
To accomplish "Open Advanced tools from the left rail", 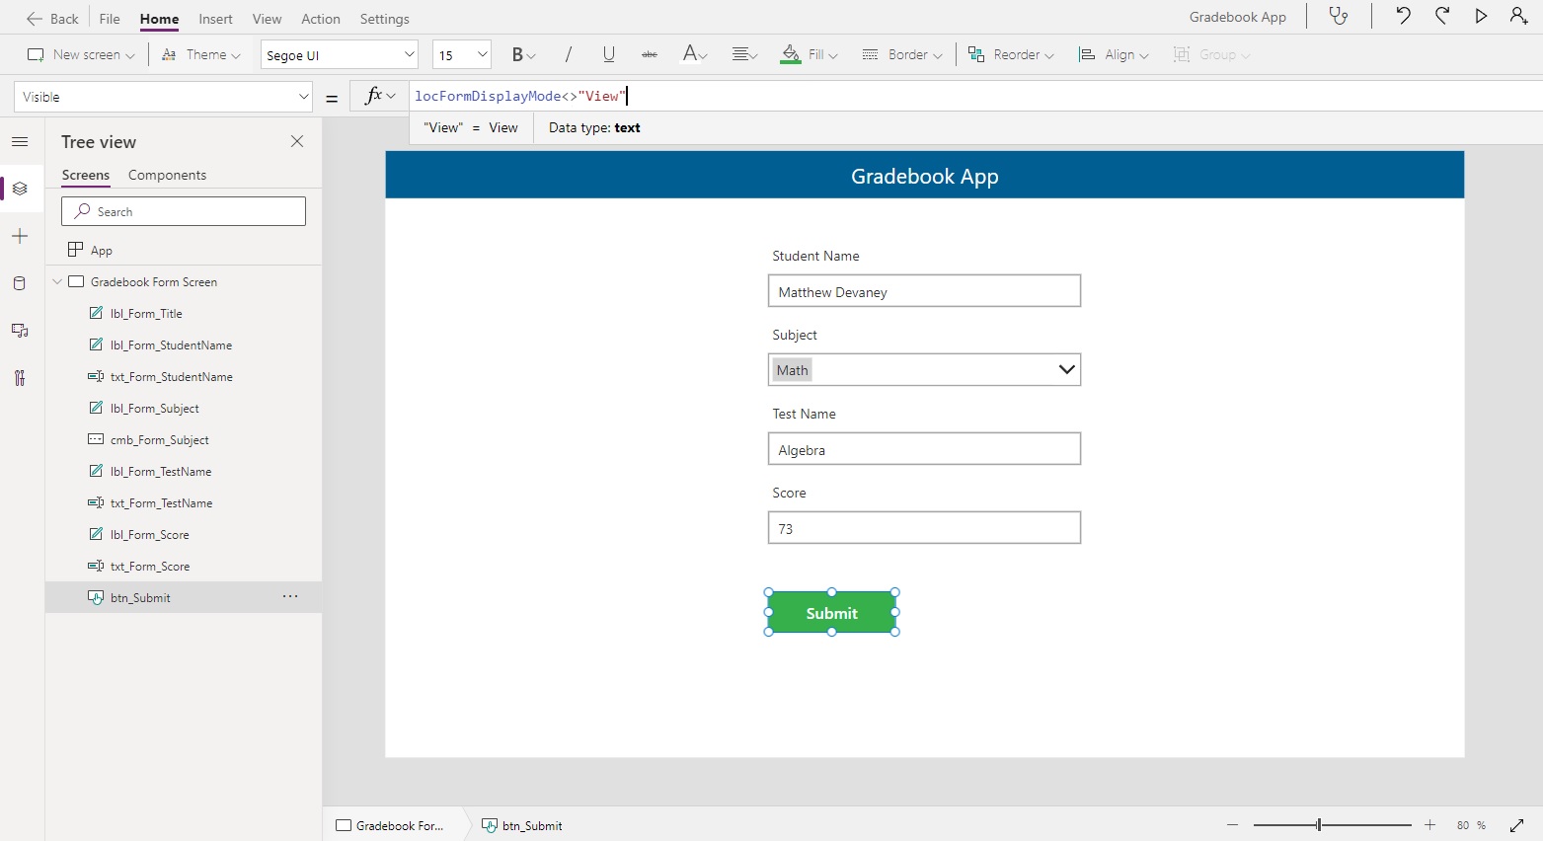I will tap(20, 378).
